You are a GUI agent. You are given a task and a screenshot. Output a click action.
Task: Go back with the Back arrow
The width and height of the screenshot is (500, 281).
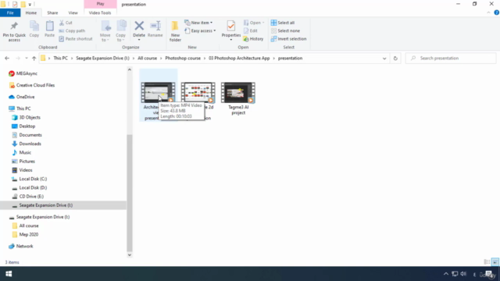(7, 59)
